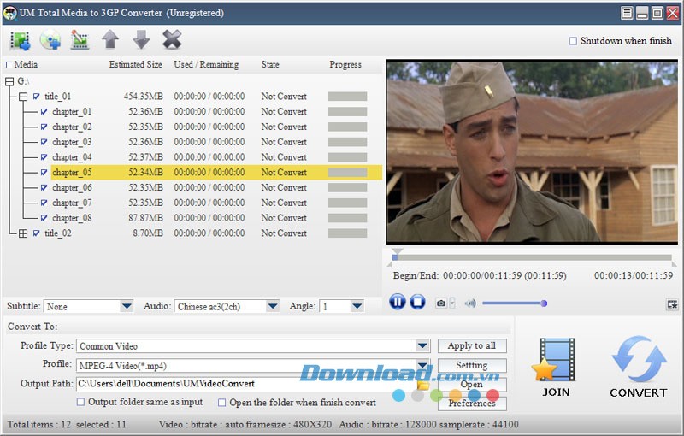Click the Setting button
Image resolution: width=684 pixels, height=436 pixels.
472,365
